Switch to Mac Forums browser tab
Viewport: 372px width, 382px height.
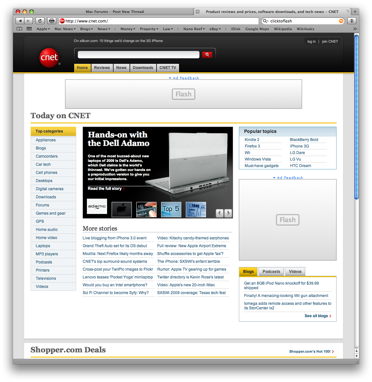(115, 12)
